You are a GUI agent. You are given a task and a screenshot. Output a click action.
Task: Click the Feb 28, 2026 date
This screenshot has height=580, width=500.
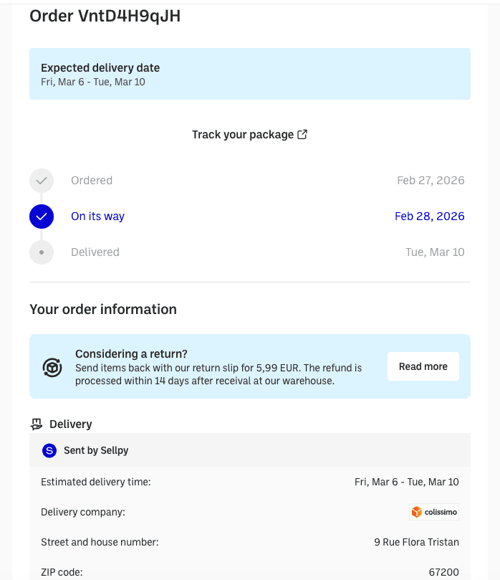[x=429, y=217]
